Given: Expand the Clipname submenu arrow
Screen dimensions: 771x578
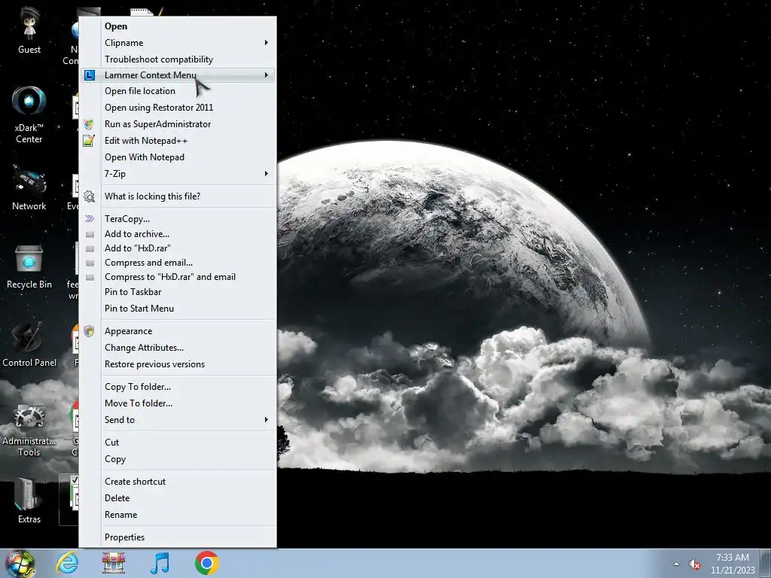Looking at the screenshot, I should [x=266, y=43].
